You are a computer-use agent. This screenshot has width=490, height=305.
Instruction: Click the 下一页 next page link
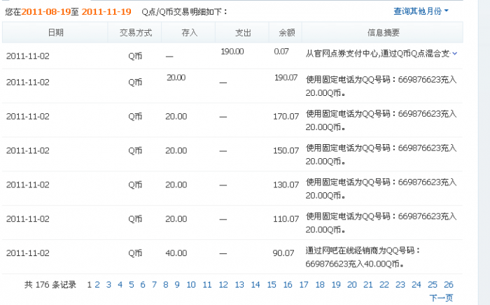(x=441, y=298)
